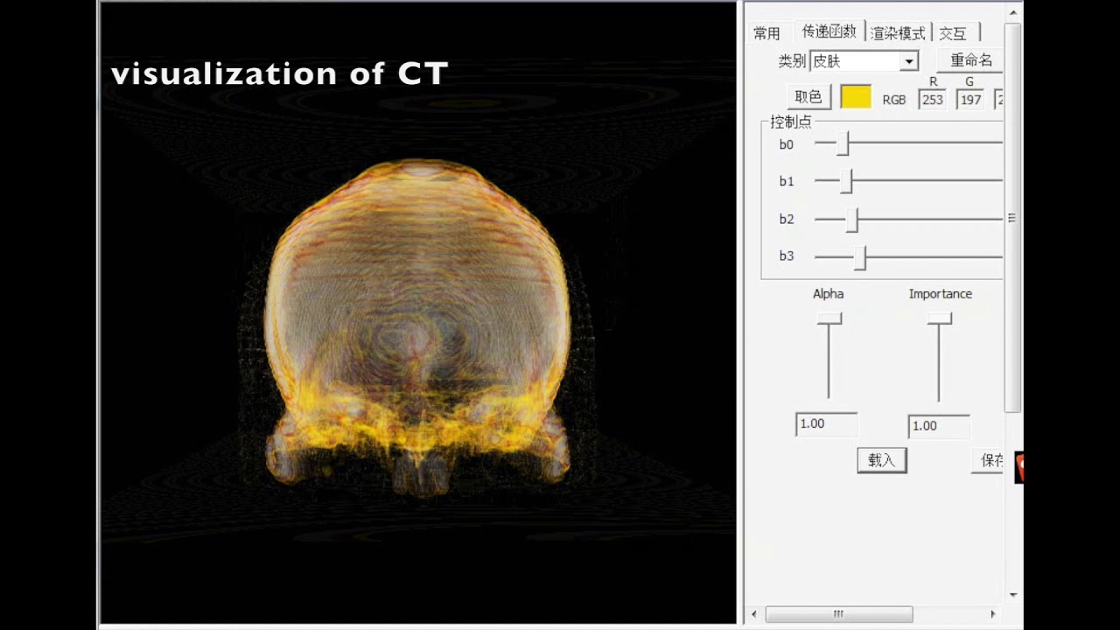Click the horizontal scrollbar right arrow

(992, 614)
